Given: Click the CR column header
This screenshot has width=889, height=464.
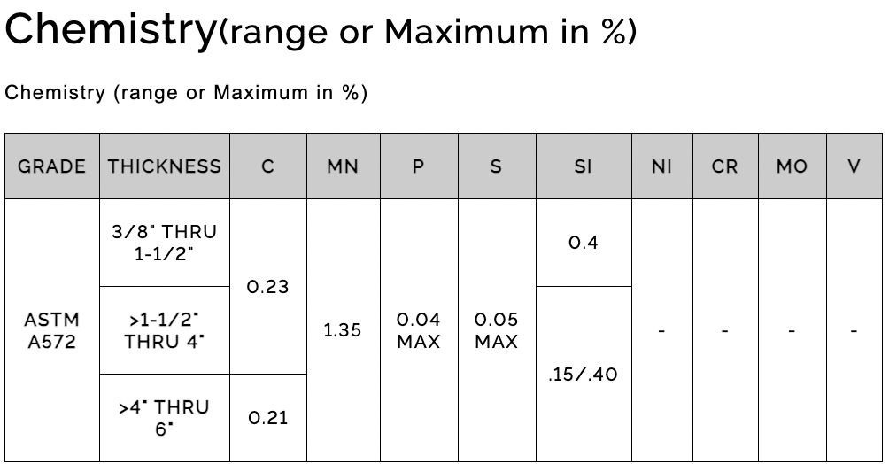Looking at the screenshot, I should pyautogui.click(x=725, y=166).
